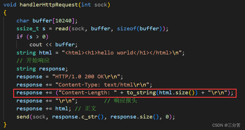Click the comment '// 响应报头'
245x130 pixels.
click(x=121, y=101)
